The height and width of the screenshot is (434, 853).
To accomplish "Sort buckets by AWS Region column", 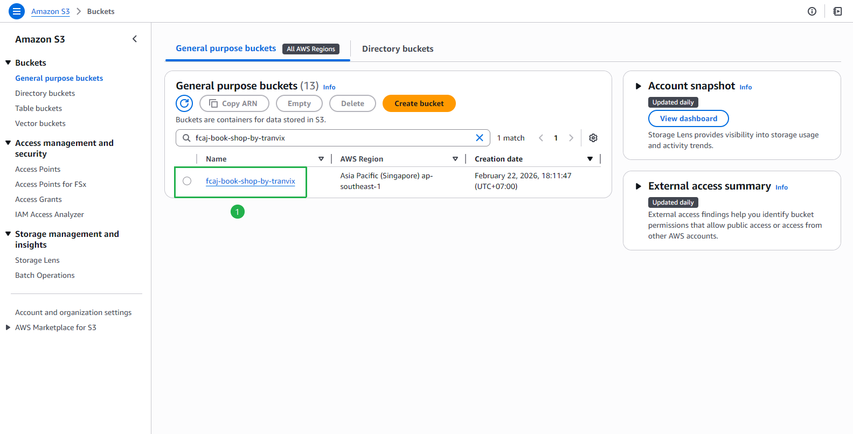I will [x=455, y=159].
